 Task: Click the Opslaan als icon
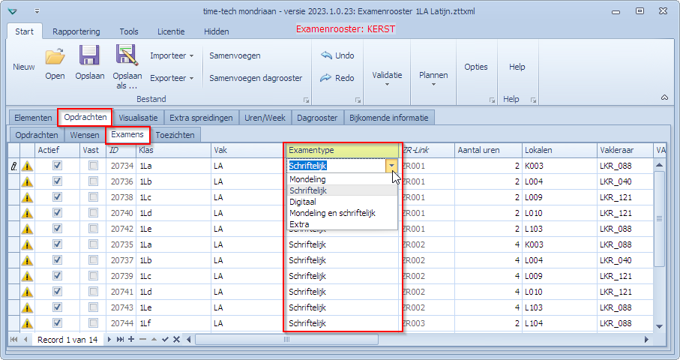pos(127,55)
